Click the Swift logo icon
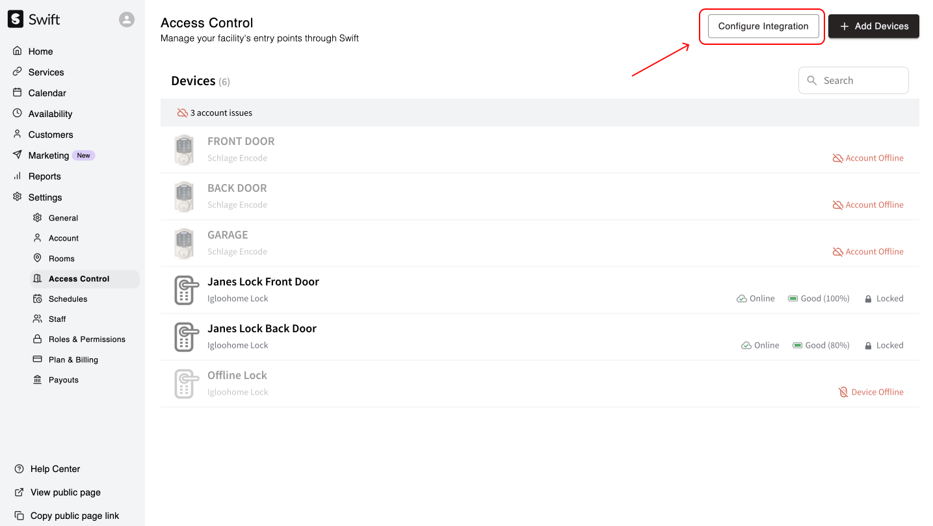 click(16, 20)
